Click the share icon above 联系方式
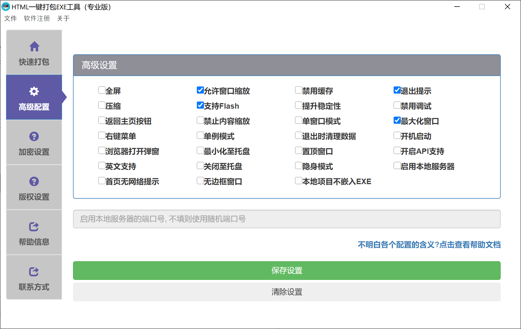 tap(34, 271)
